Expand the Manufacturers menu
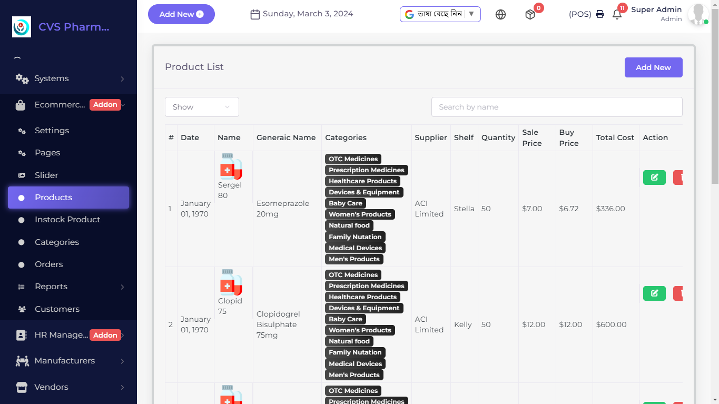Screen dimensions: 719x404 tap(68, 361)
